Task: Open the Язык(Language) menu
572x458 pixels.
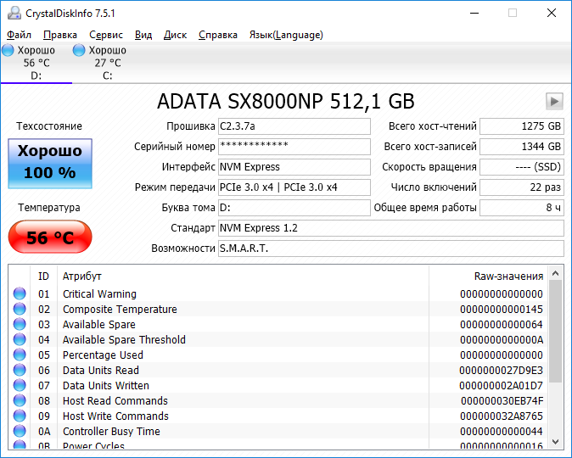Action: pos(286,35)
